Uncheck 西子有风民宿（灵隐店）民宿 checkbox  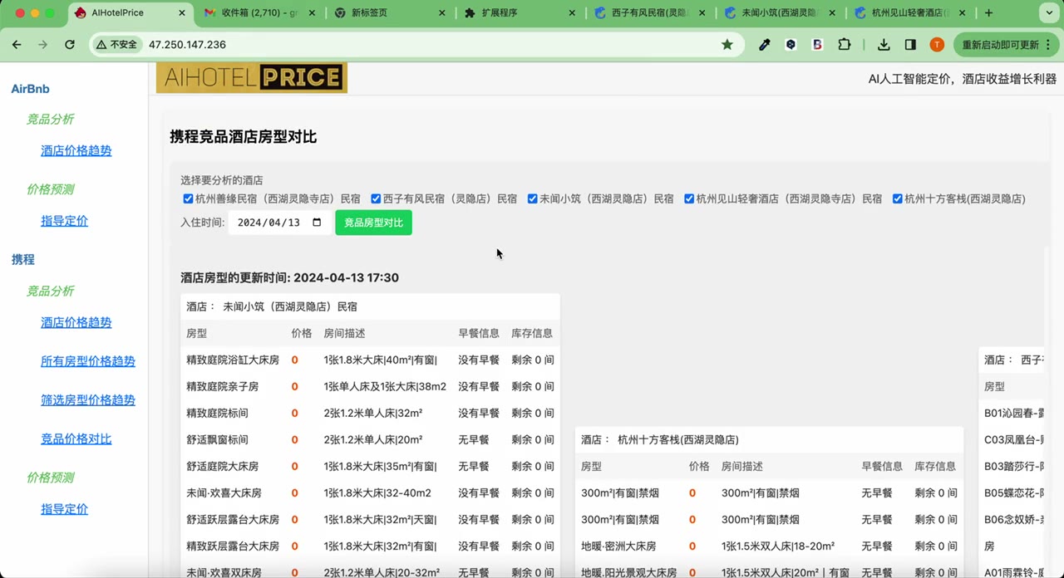coord(376,199)
